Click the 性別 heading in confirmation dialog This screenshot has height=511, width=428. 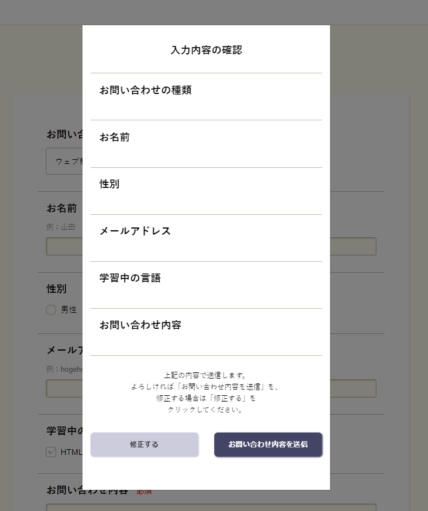tap(109, 184)
